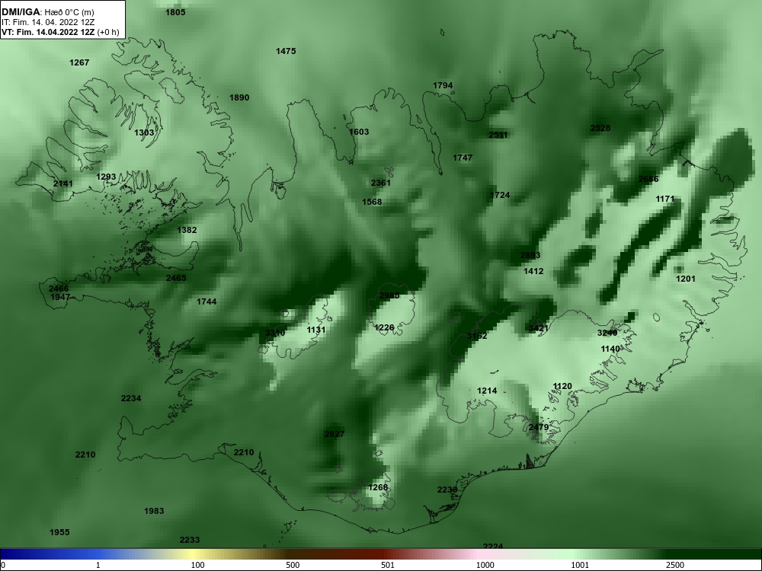Screen dimensions: 762x571
Task: Click the 1120 height label
Action: pyautogui.click(x=562, y=387)
